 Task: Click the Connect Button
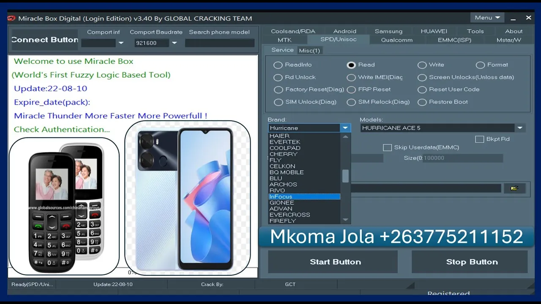tap(45, 40)
